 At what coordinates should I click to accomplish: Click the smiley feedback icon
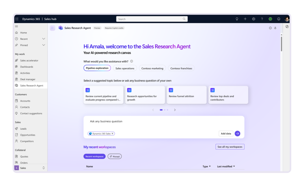(x=279, y=19)
